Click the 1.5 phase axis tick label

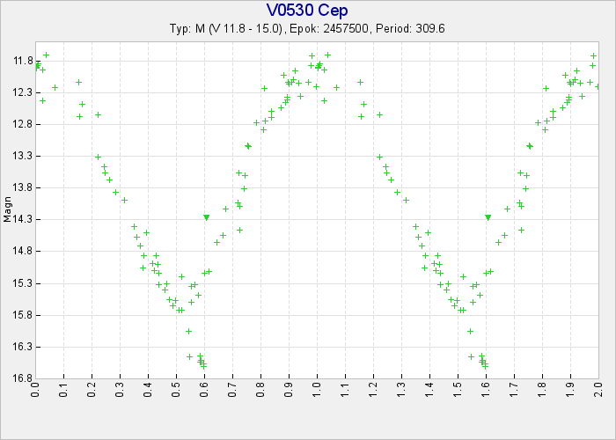[x=458, y=391]
